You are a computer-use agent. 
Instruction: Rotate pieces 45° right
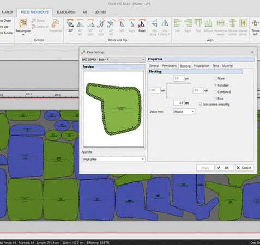tap(101, 27)
